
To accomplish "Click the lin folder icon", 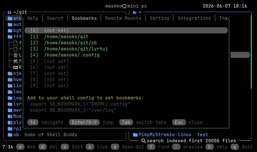I will [10, 86].
